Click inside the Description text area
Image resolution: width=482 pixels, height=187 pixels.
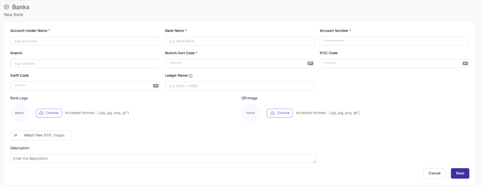[160, 158]
